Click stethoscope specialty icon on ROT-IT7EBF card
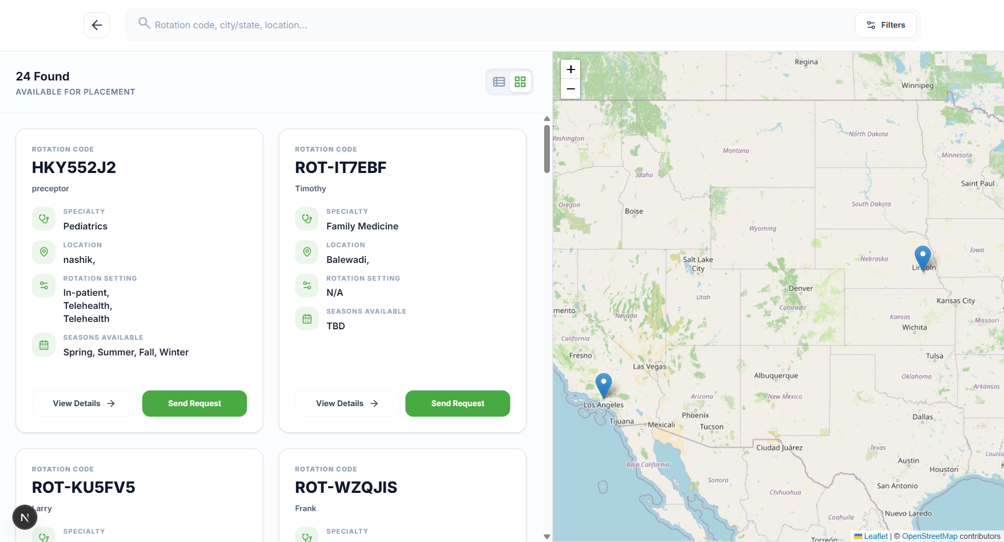Image resolution: width=1004 pixels, height=542 pixels. 307,219
